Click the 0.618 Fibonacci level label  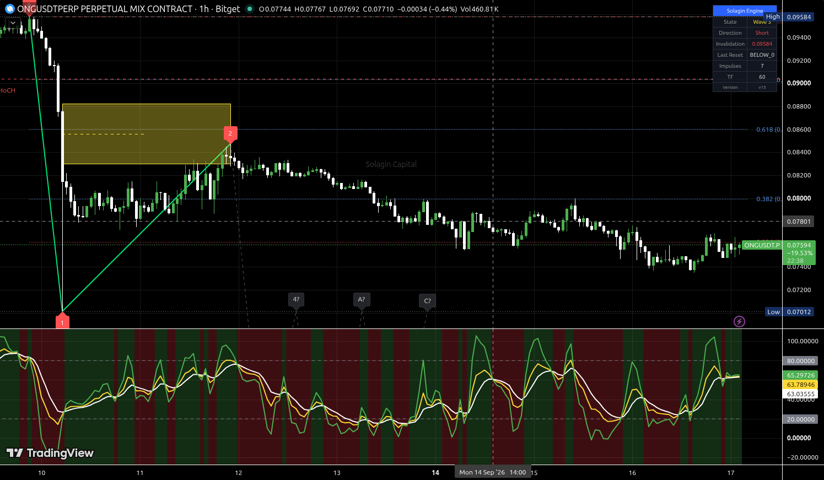pos(768,130)
